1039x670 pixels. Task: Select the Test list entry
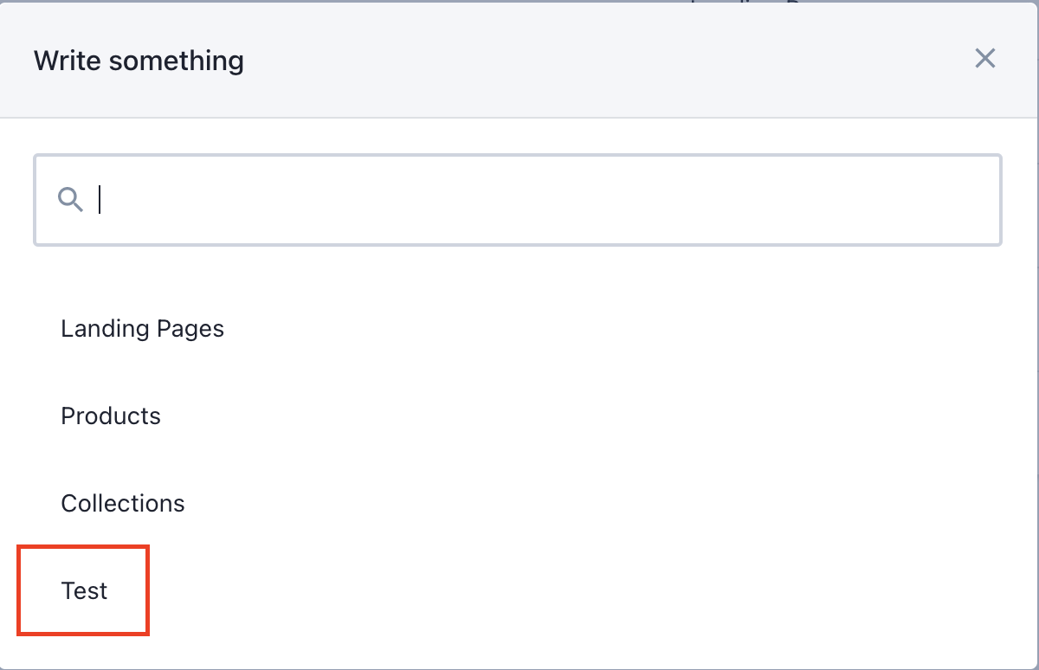(85, 591)
